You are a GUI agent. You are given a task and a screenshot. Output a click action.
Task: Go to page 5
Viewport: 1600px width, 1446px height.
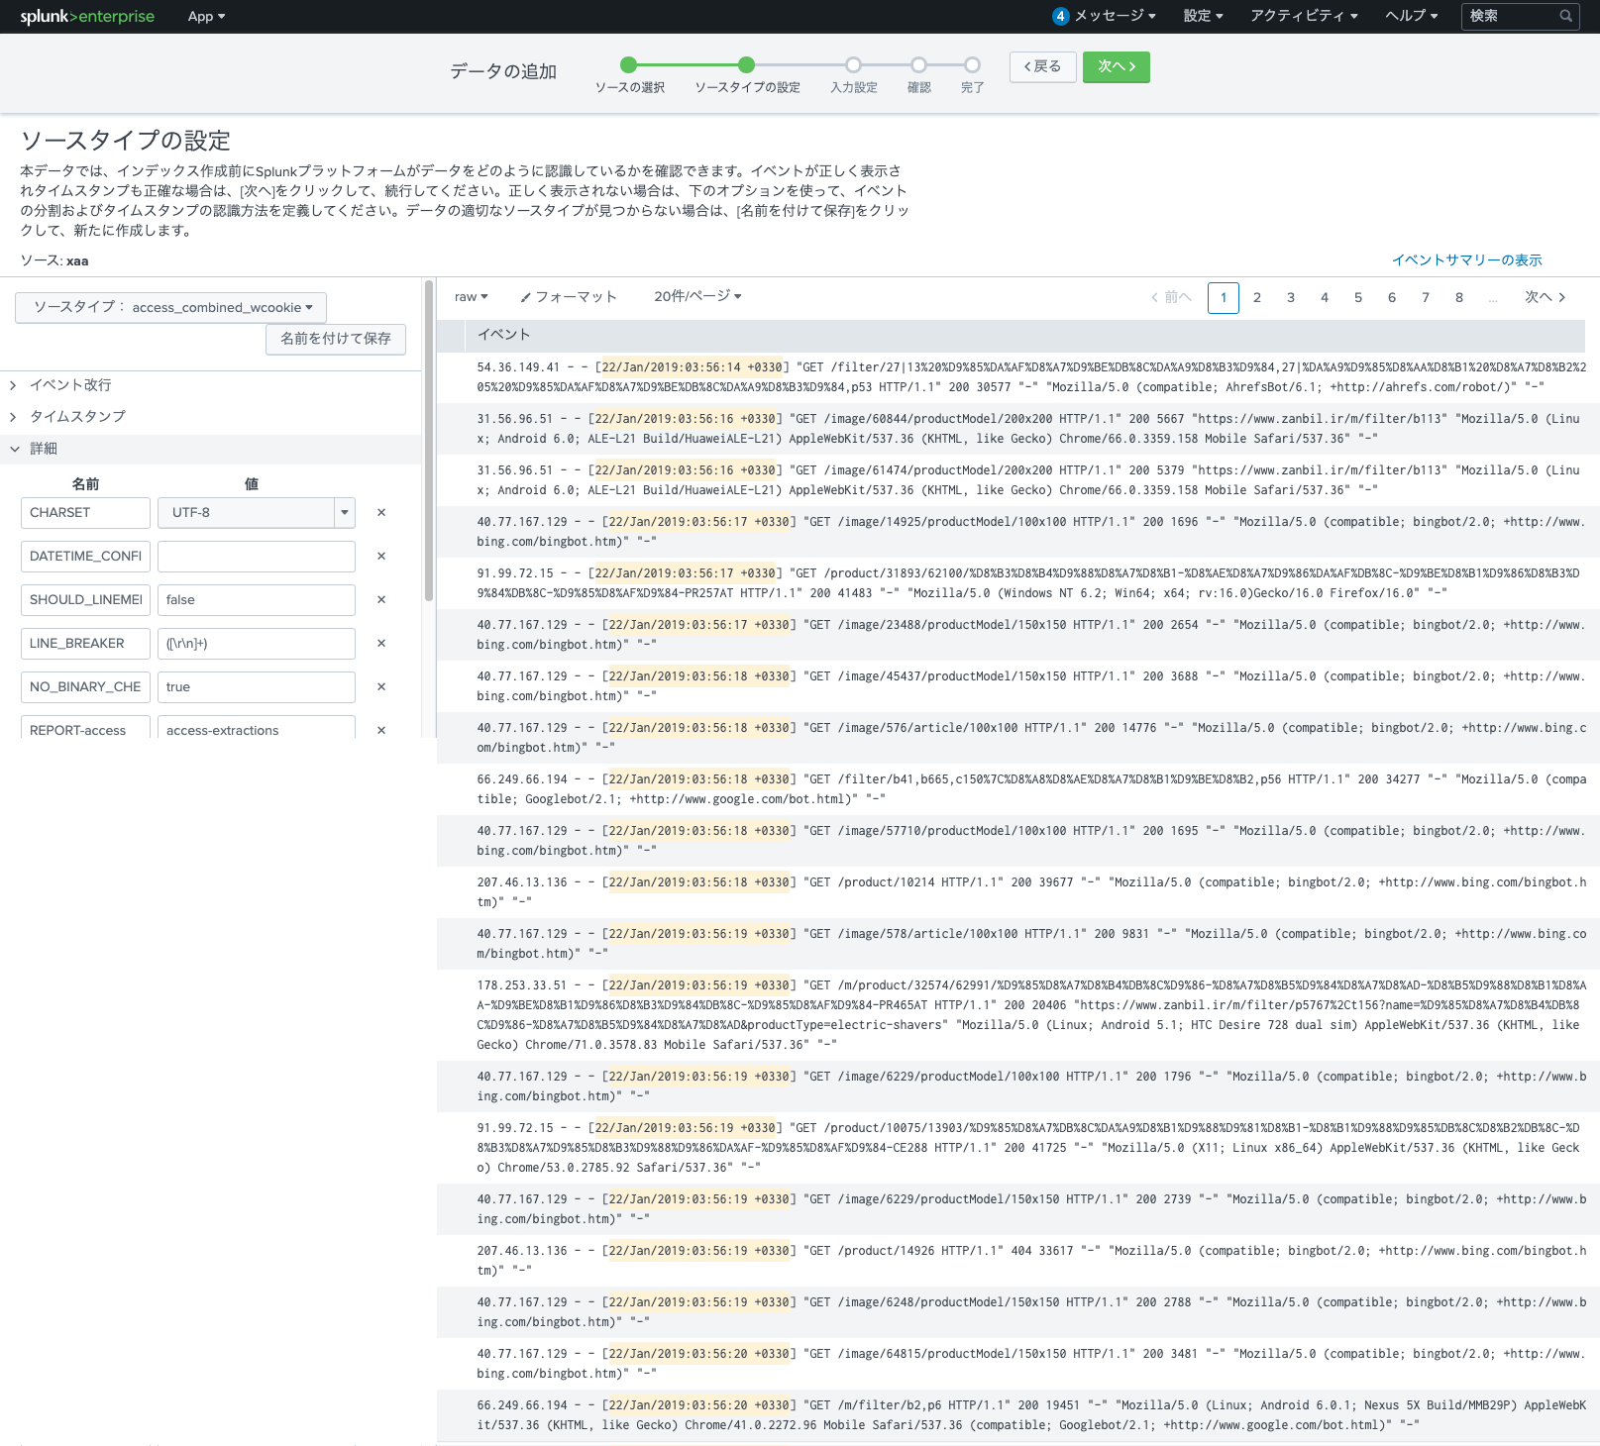pyautogui.click(x=1358, y=298)
